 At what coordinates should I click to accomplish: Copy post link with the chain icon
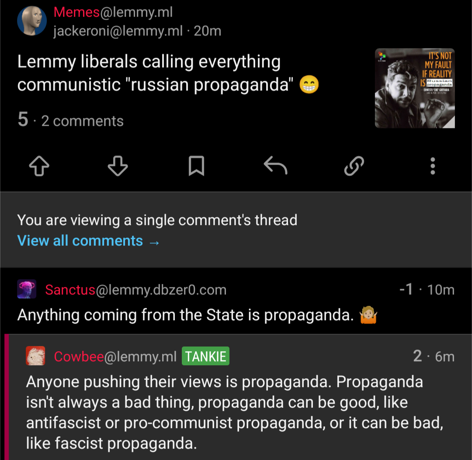click(354, 166)
